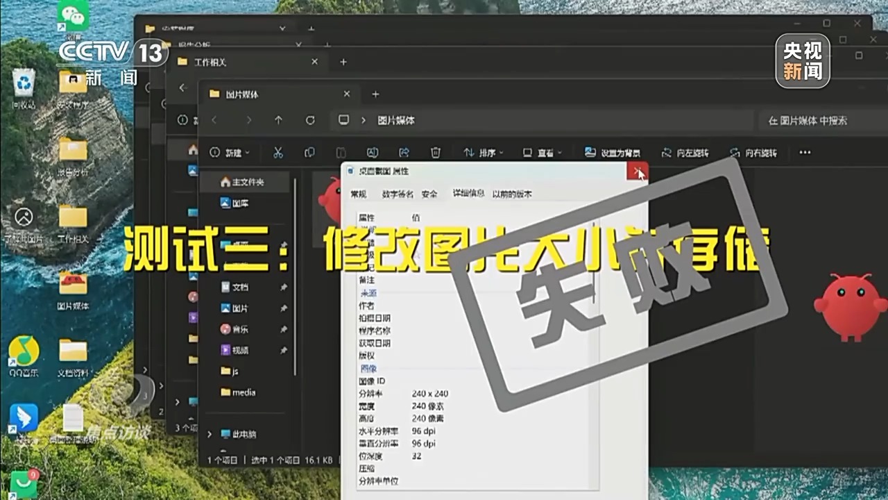Click the rename icon in Explorer toolbar
The image size is (888, 500).
[x=373, y=153]
